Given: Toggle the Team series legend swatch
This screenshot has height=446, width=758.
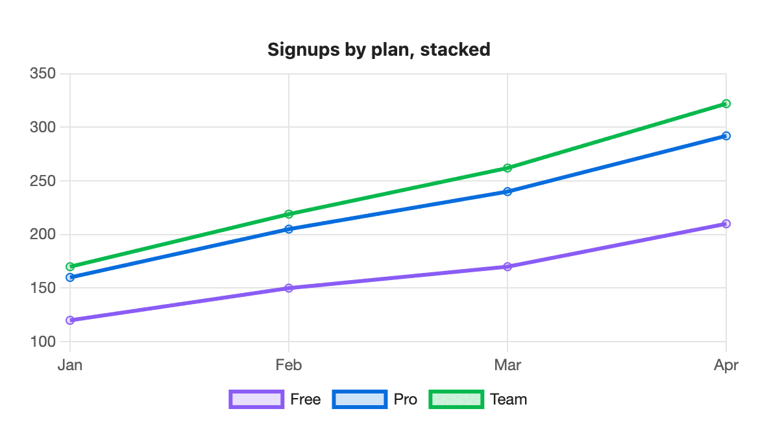Looking at the screenshot, I should tap(456, 400).
